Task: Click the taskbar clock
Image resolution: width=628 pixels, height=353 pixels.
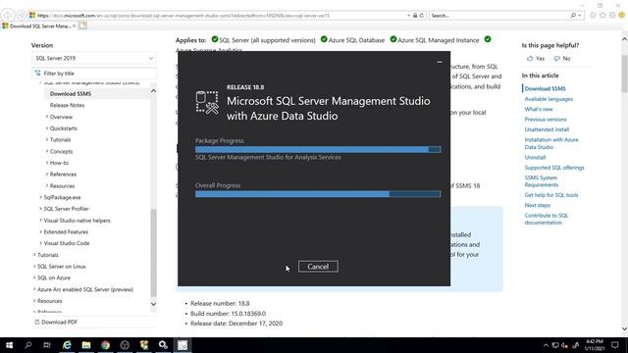Action: tap(595, 345)
